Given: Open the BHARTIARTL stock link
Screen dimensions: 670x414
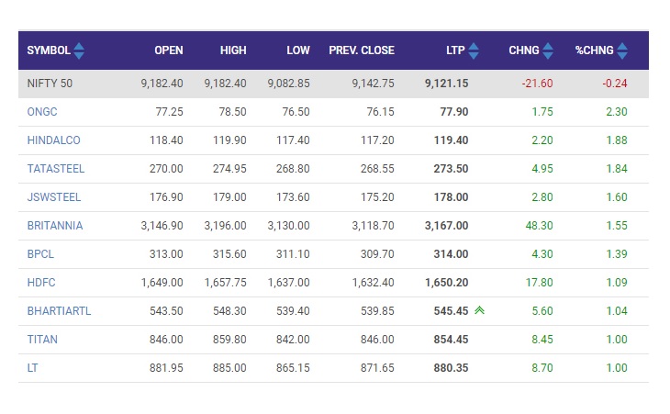Looking at the screenshot, I should pos(59,311).
